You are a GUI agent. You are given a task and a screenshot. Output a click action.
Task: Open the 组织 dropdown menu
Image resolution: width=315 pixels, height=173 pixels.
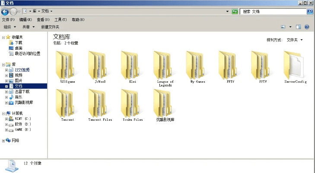10,27
